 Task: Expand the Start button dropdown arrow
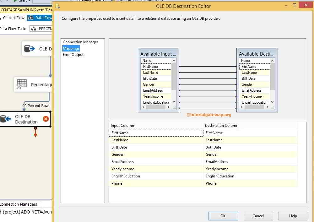pyautogui.click(x=29, y=1)
